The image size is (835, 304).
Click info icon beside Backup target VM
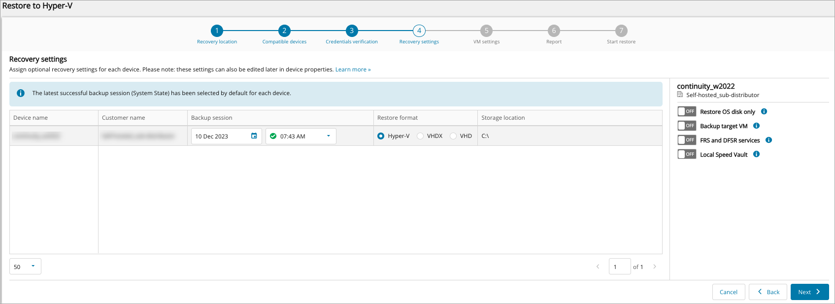pyautogui.click(x=756, y=126)
